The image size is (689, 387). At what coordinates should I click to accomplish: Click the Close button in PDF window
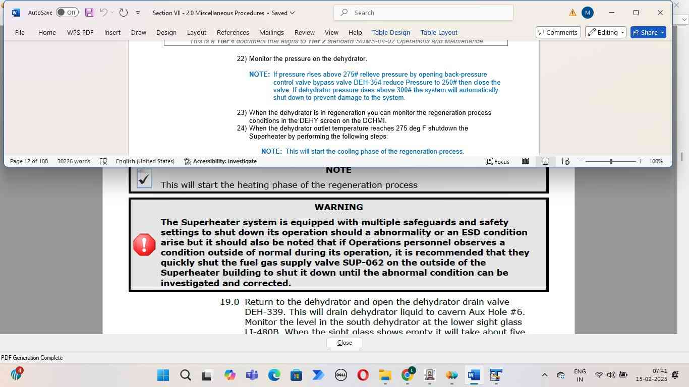pyautogui.click(x=344, y=343)
